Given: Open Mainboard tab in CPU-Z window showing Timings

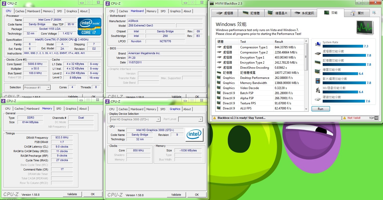Looking at the screenshot, I should (33, 109).
